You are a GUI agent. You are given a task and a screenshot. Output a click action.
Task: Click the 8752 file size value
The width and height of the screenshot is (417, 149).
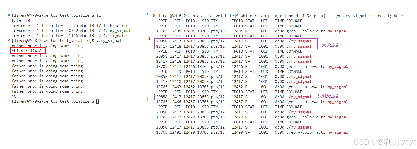coord(73,31)
